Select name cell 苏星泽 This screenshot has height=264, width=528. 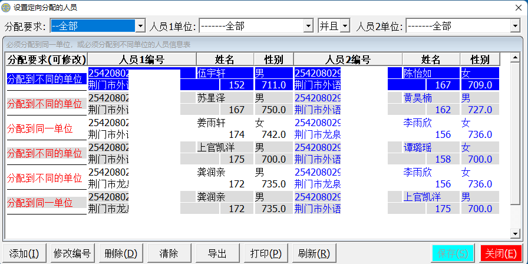pyautogui.click(x=225, y=98)
